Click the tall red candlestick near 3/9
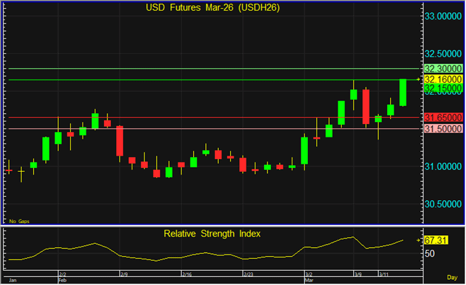The image size is (466, 285). 365,106
